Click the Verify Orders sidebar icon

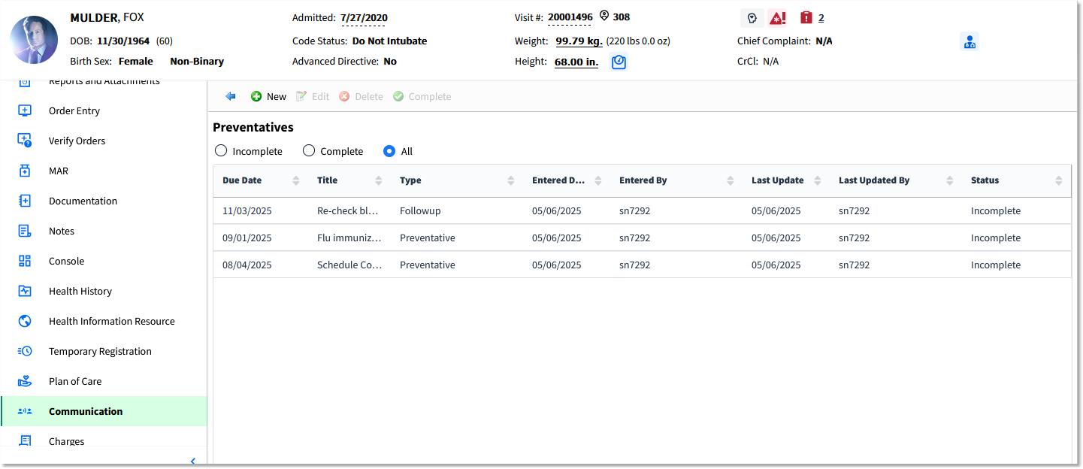pos(25,141)
